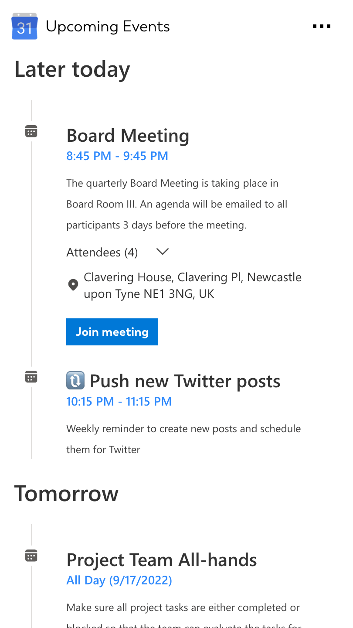
Task: Open the Clavering House address
Action: (193, 286)
